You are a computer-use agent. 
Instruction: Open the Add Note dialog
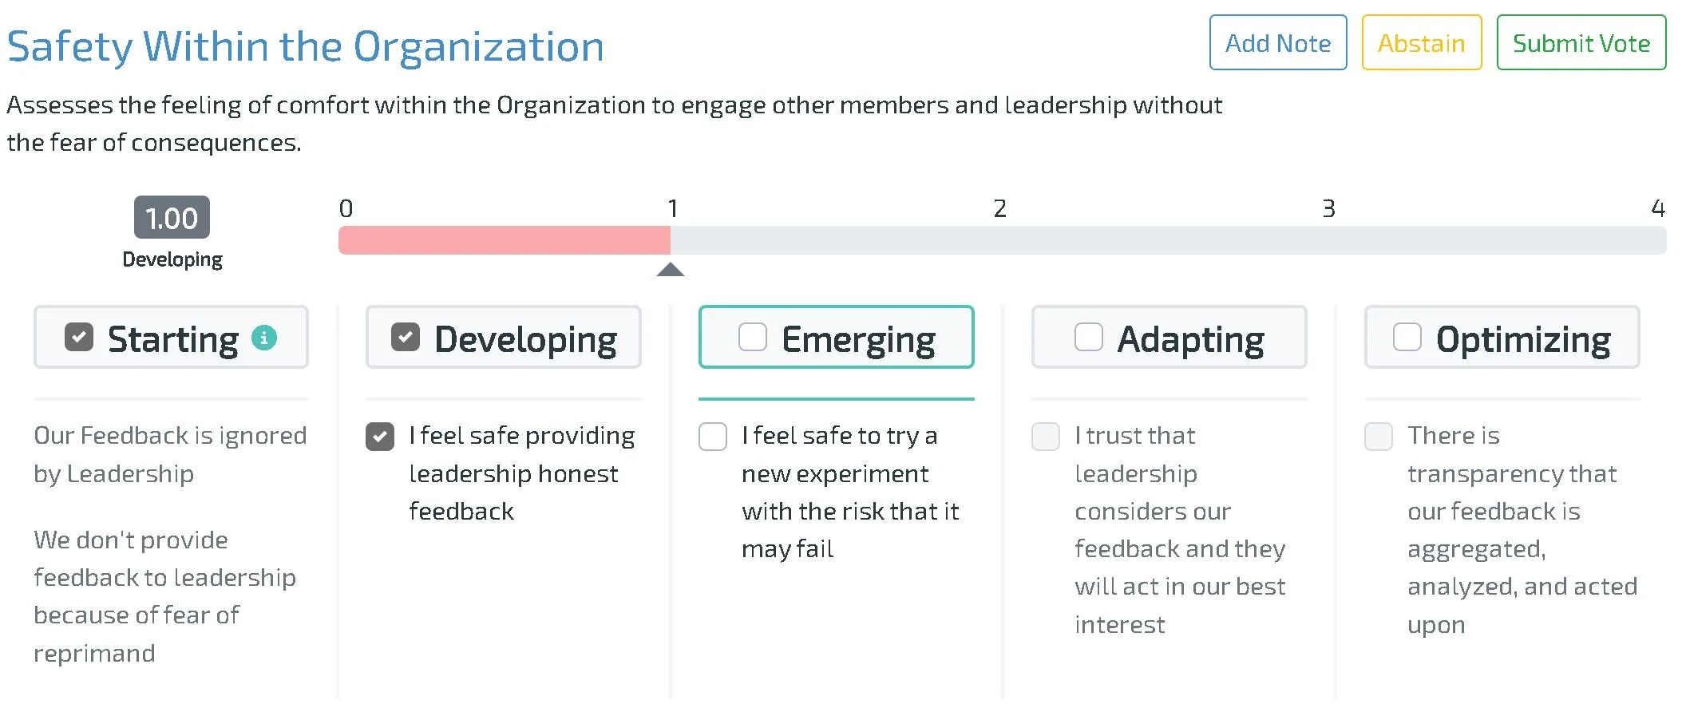click(x=1278, y=43)
